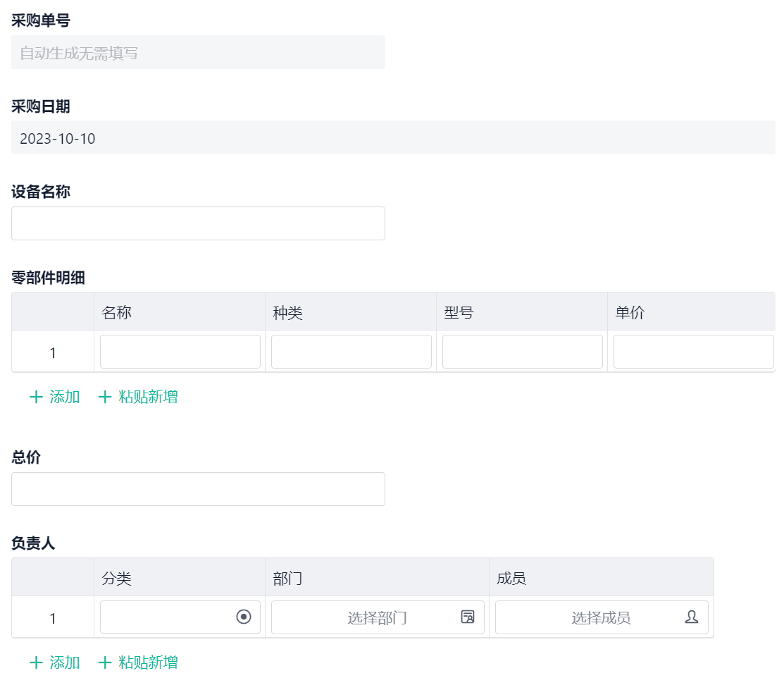Click plus icon for 负责人 添加
The width and height of the screenshot is (784, 697).
pos(36,662)
